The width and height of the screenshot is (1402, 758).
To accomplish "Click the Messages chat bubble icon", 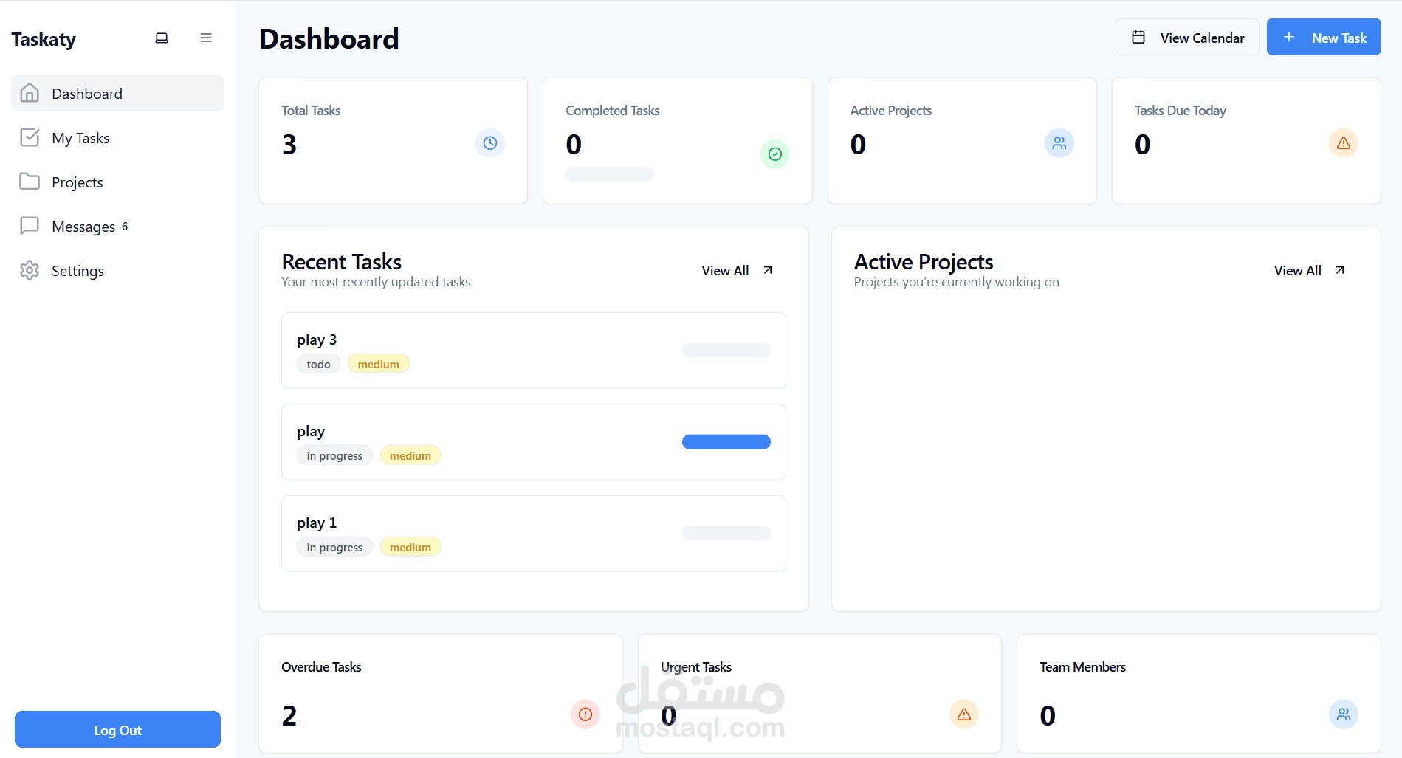I will [30, 226].
